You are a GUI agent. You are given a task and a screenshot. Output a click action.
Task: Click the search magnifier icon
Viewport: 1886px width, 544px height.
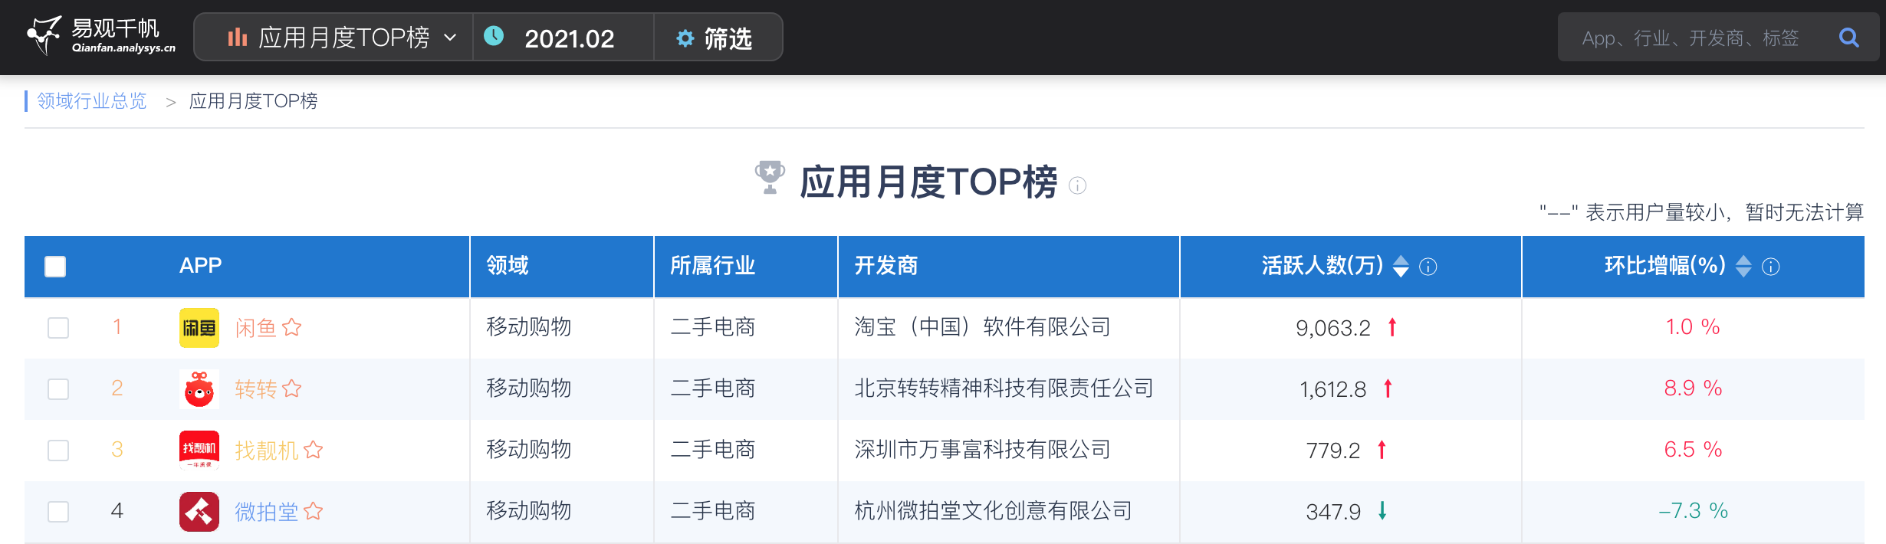[x=1849, y=38]
